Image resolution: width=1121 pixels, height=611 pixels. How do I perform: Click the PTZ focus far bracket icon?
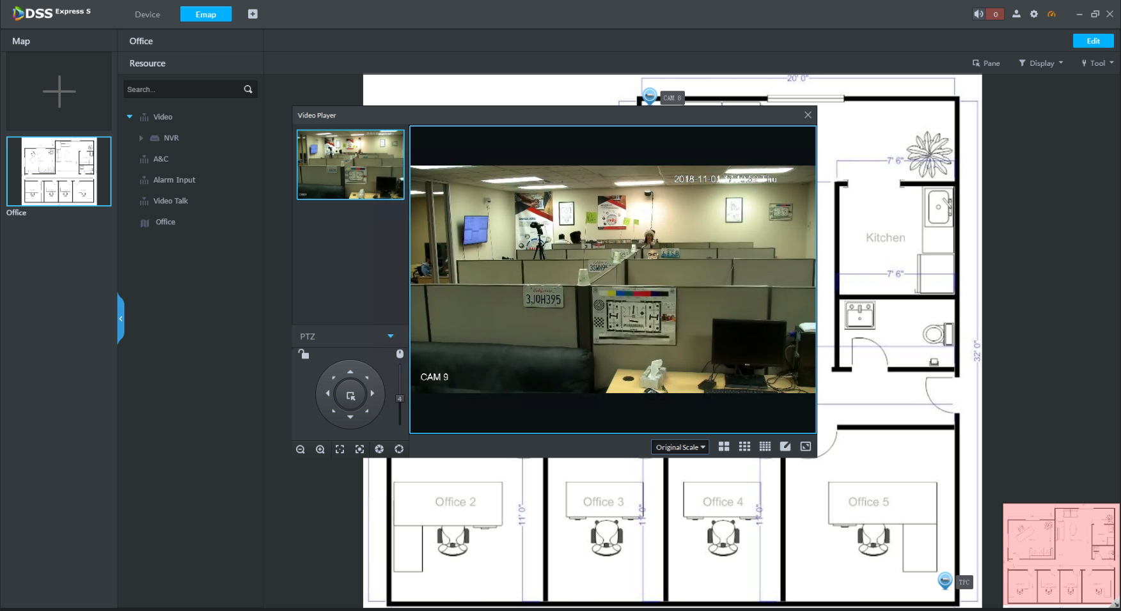pos(359,449)
